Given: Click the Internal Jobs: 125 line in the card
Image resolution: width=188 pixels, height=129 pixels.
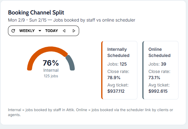Looking at the screenshot, I should click(x=117, y=64).
